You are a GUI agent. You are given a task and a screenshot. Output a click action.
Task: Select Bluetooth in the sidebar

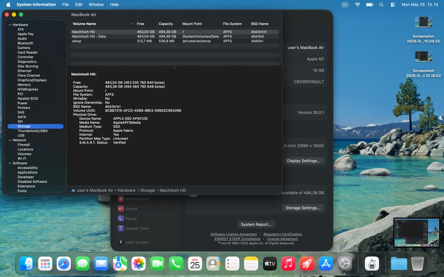tap(25, 43)
